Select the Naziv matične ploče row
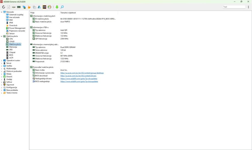Viewport: 252px width, 150px height. [x=74, y=22]
